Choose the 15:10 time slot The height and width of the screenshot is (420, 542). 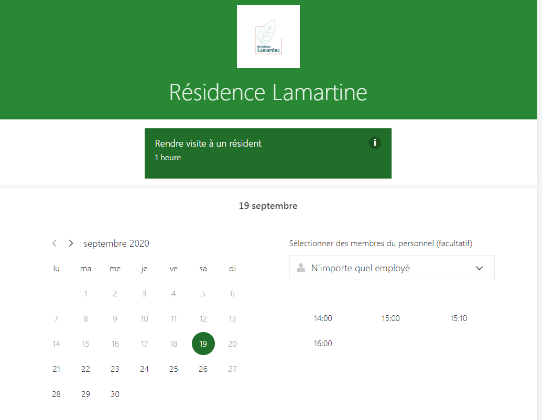[459, 318]
